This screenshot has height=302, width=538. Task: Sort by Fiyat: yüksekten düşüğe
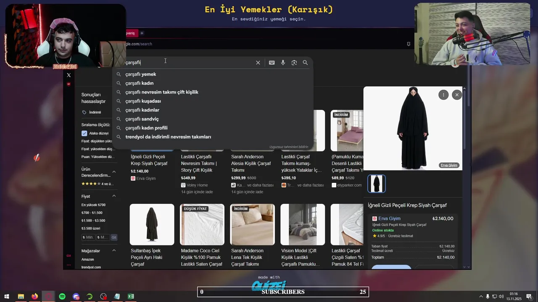point(98,149)
